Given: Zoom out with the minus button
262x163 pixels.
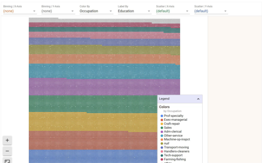Looking at the screenshot, I should pyautogui.click(x=7, y=151).
